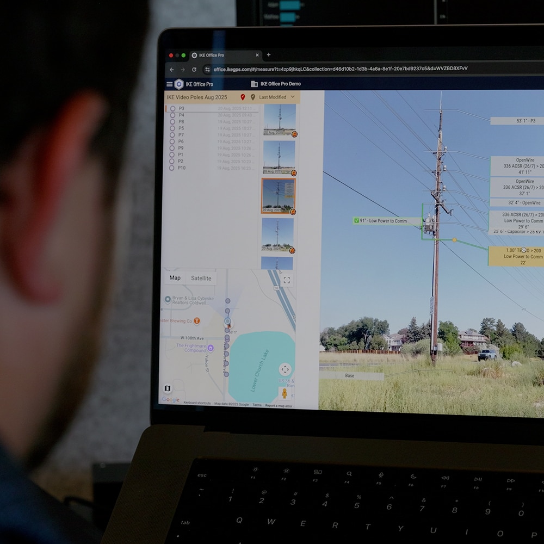Screen dimensions: 544x544
Task: Switch to the Satellite view tab
Action: (201, 278)
